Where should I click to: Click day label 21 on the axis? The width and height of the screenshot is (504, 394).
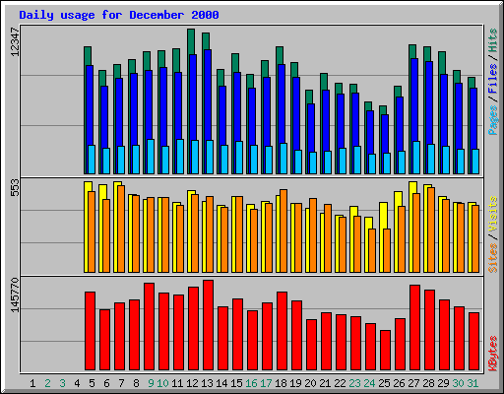(x=325, y=383)
